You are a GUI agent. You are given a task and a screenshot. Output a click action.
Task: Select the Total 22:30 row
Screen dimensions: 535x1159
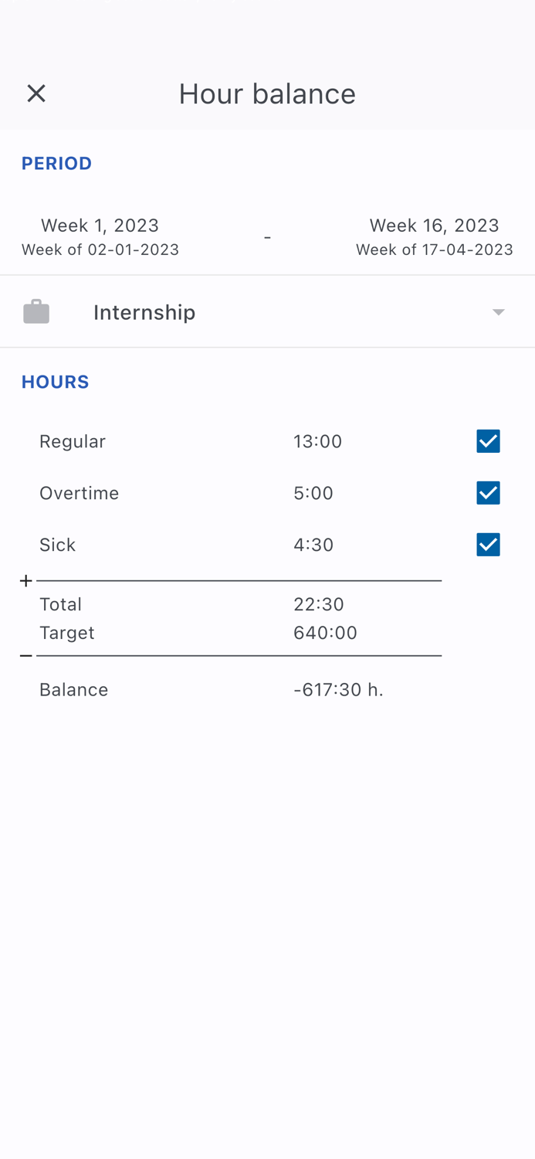(319, 604)
